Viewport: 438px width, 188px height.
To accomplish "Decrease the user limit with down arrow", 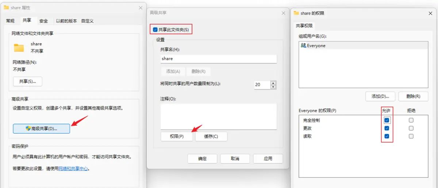I will [x=273, y=87].
